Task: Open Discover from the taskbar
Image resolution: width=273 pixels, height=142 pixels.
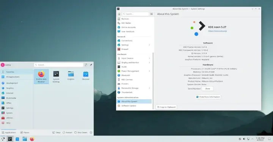Action: click(x=17, y=139)
